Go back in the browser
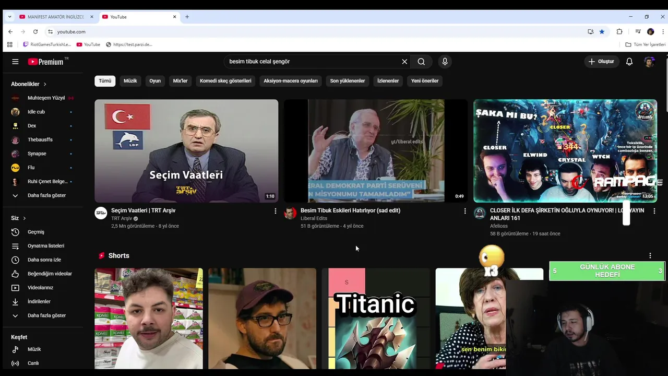The width and height of the screenshot is (668, 376). [10, 32]
